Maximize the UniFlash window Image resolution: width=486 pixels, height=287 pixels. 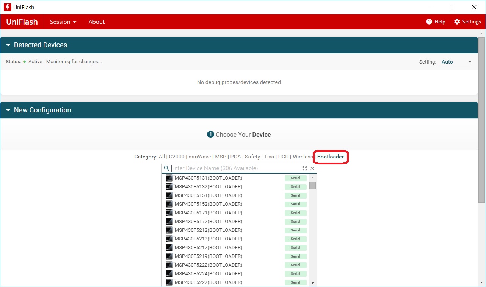pos(452,7)
